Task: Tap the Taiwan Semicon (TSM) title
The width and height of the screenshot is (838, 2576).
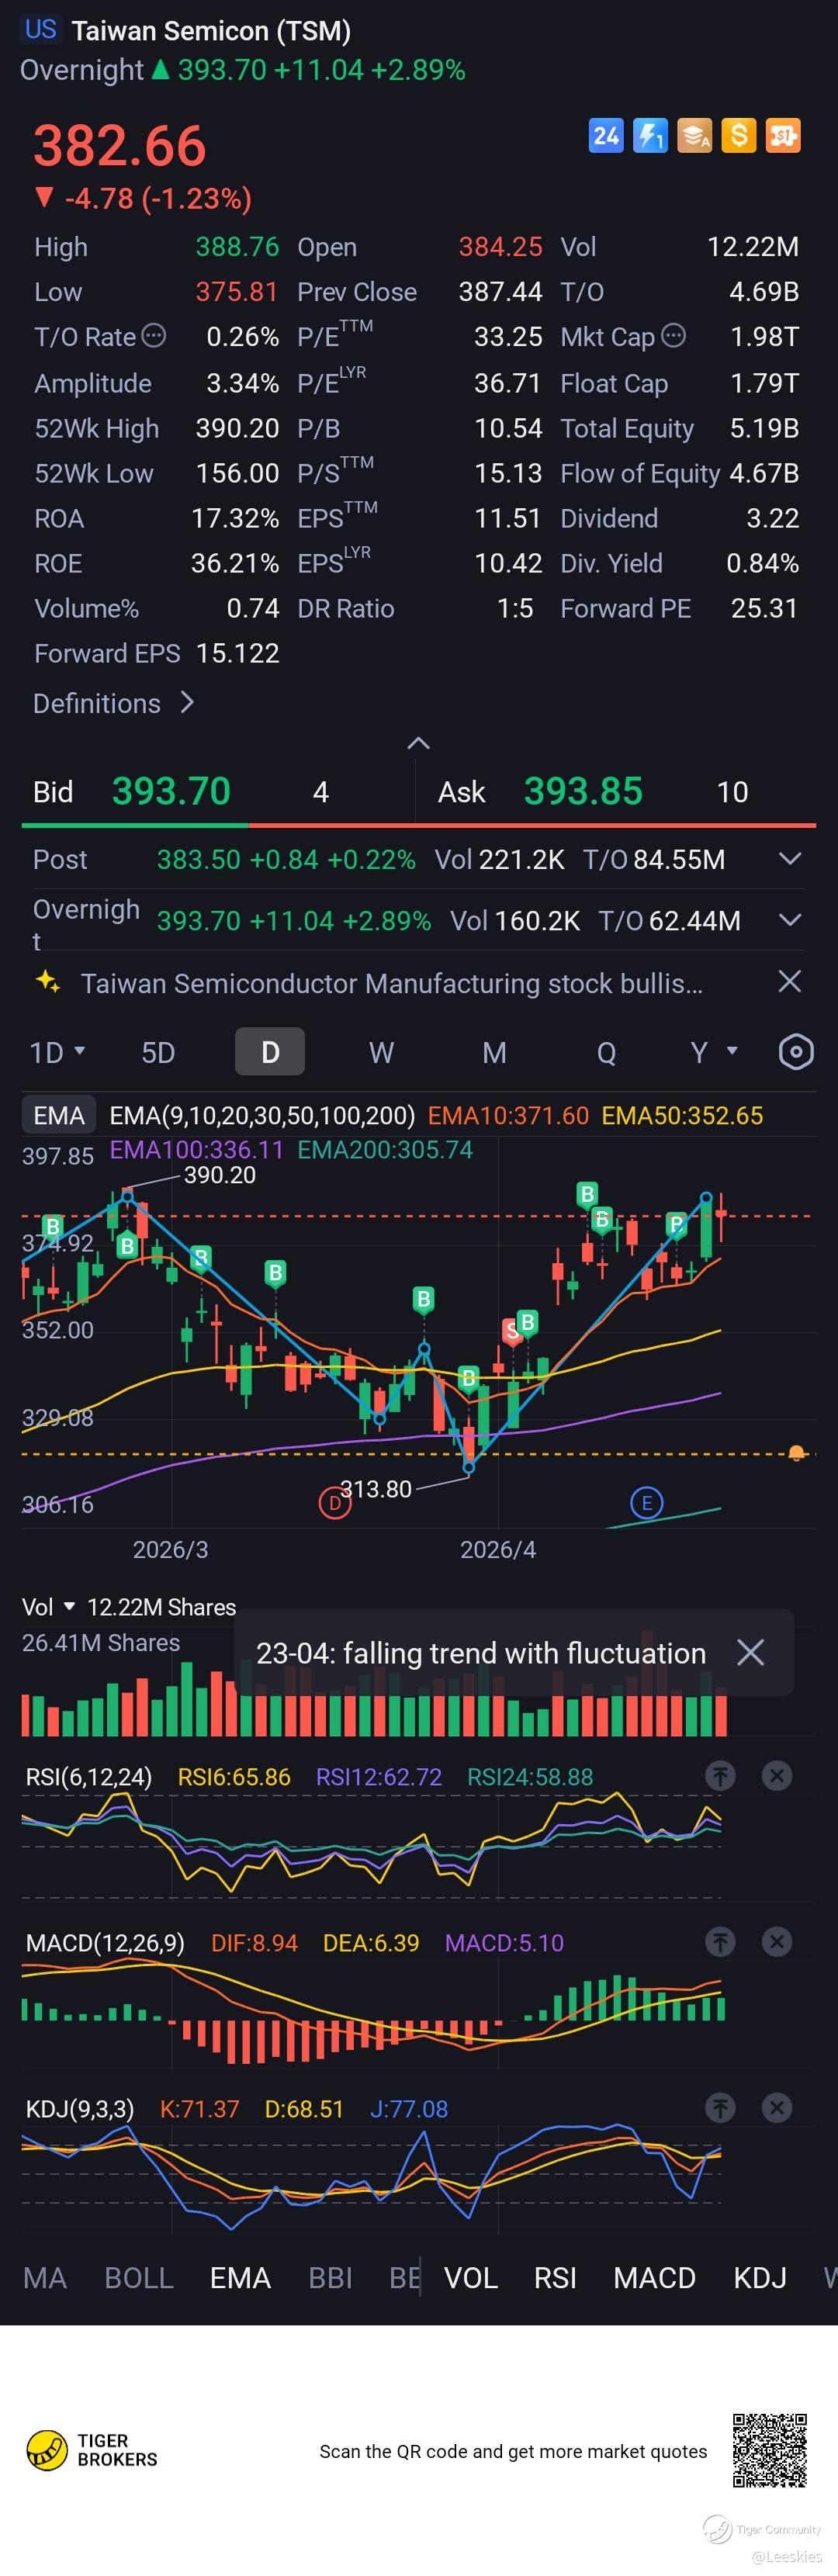Action: 211,30
